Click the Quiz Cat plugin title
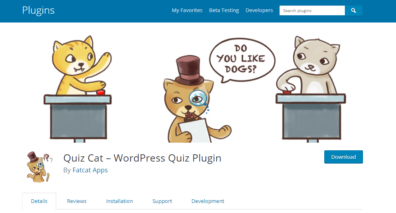The width and height of the screenshot is (396, 213). 142,158
